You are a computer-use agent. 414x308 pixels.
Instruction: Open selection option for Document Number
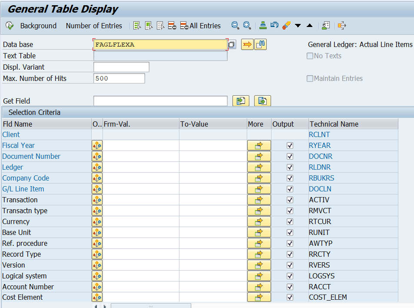(97, 156)
